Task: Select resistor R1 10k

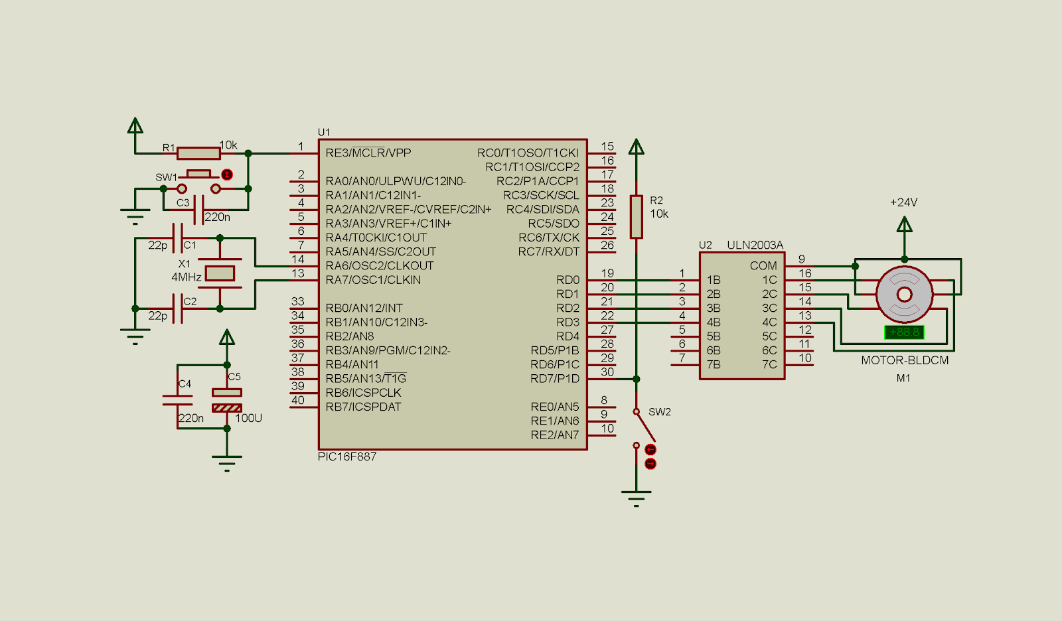Action: pos(198,153)
